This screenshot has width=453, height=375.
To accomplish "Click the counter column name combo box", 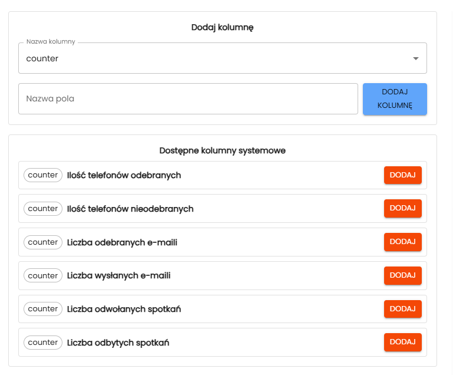I will [212, 58].
